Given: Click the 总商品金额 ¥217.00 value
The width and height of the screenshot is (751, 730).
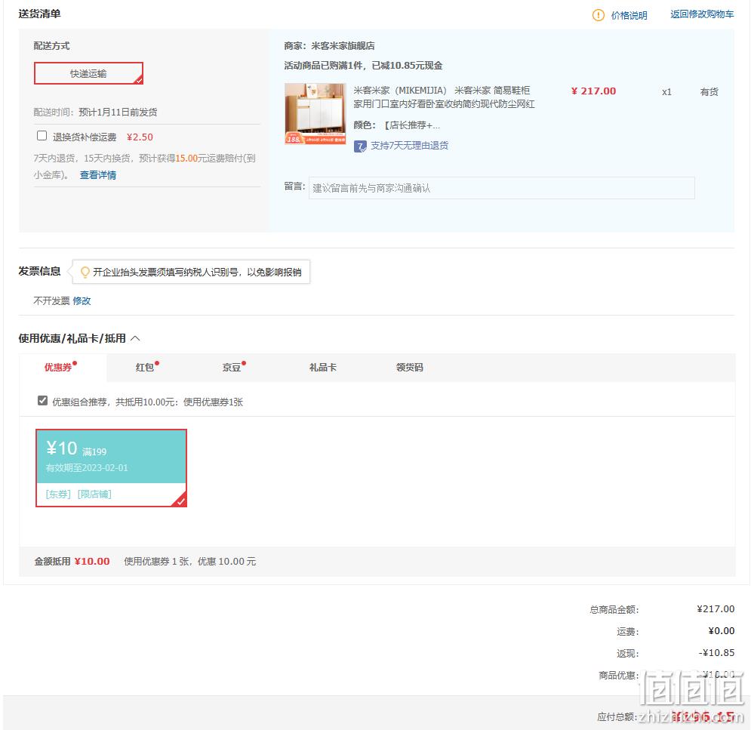Looking at the screenshot, I should (x=716, y=608).
